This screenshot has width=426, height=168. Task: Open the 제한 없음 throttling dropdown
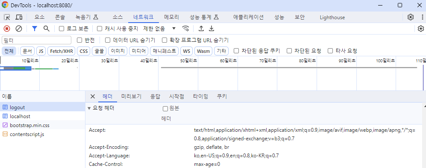click(x=159, y=29)
